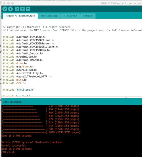Click the 'done in 0.706 seconds' console line

point(16,136)
